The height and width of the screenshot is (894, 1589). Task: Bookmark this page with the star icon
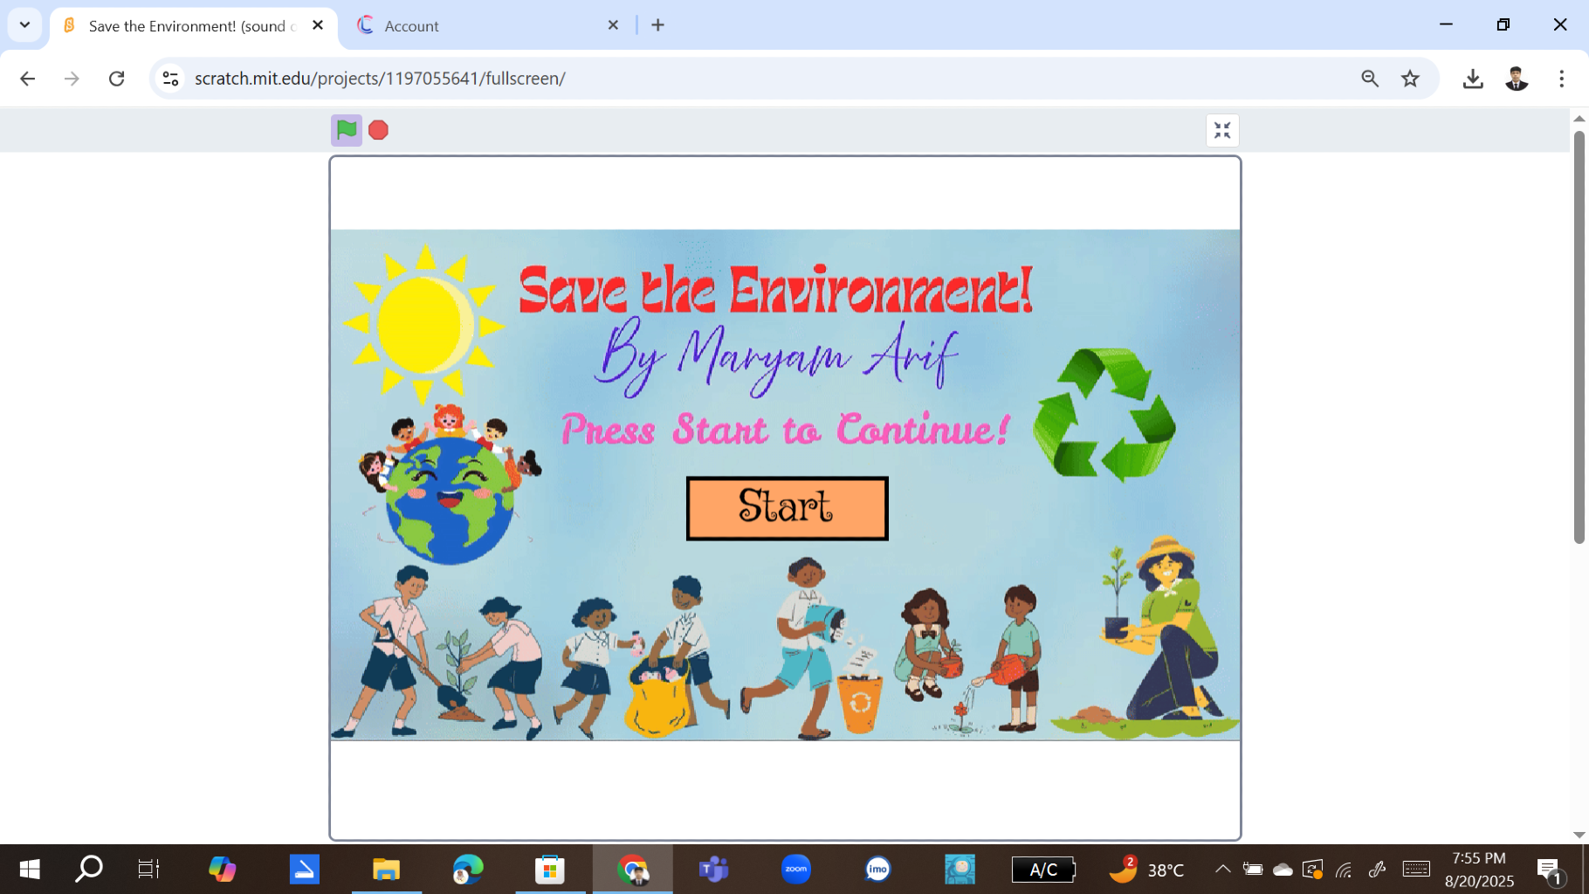1410,79
